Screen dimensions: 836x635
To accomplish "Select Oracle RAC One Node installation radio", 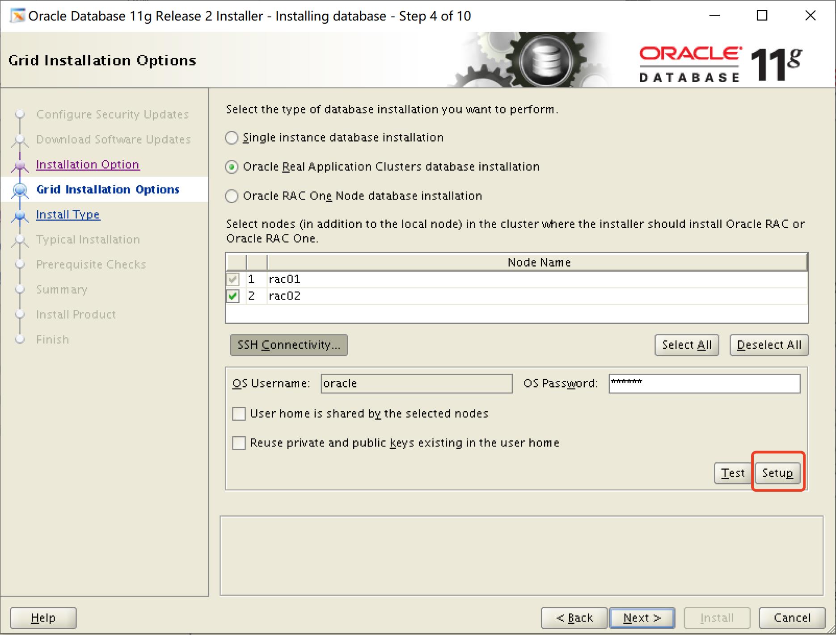I will (232, 196).
